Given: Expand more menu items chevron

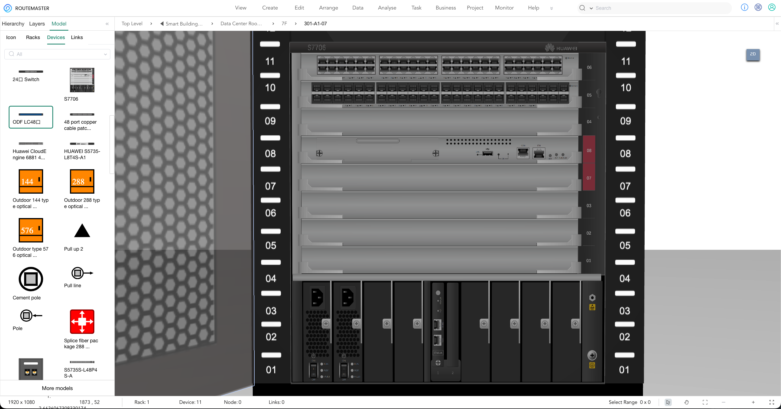Looking at the screenshot, I should (552, 8).
